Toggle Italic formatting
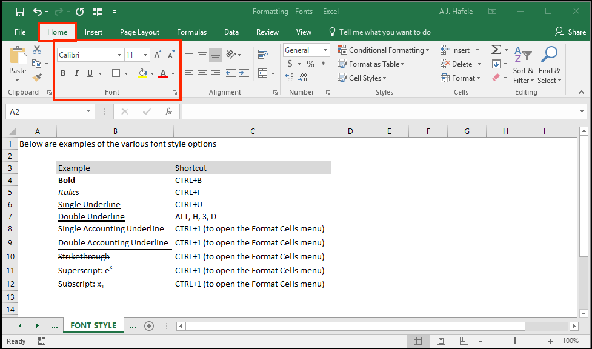This screenshot has width=592, height=349. 76,73
